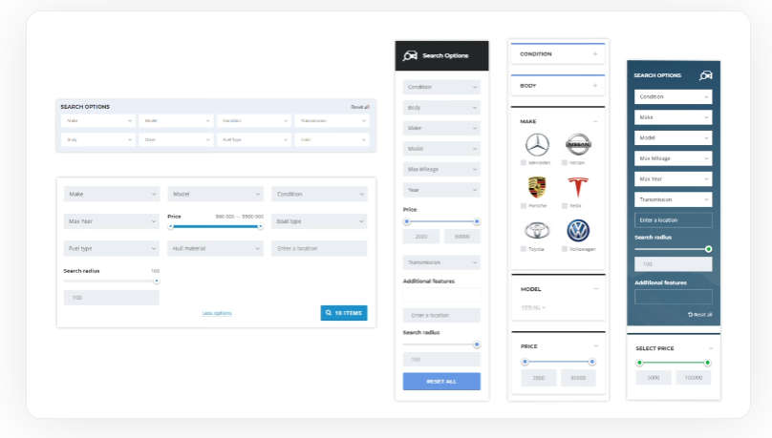
Task: Click the Nissan logo under Make
Action: point(577,144)
